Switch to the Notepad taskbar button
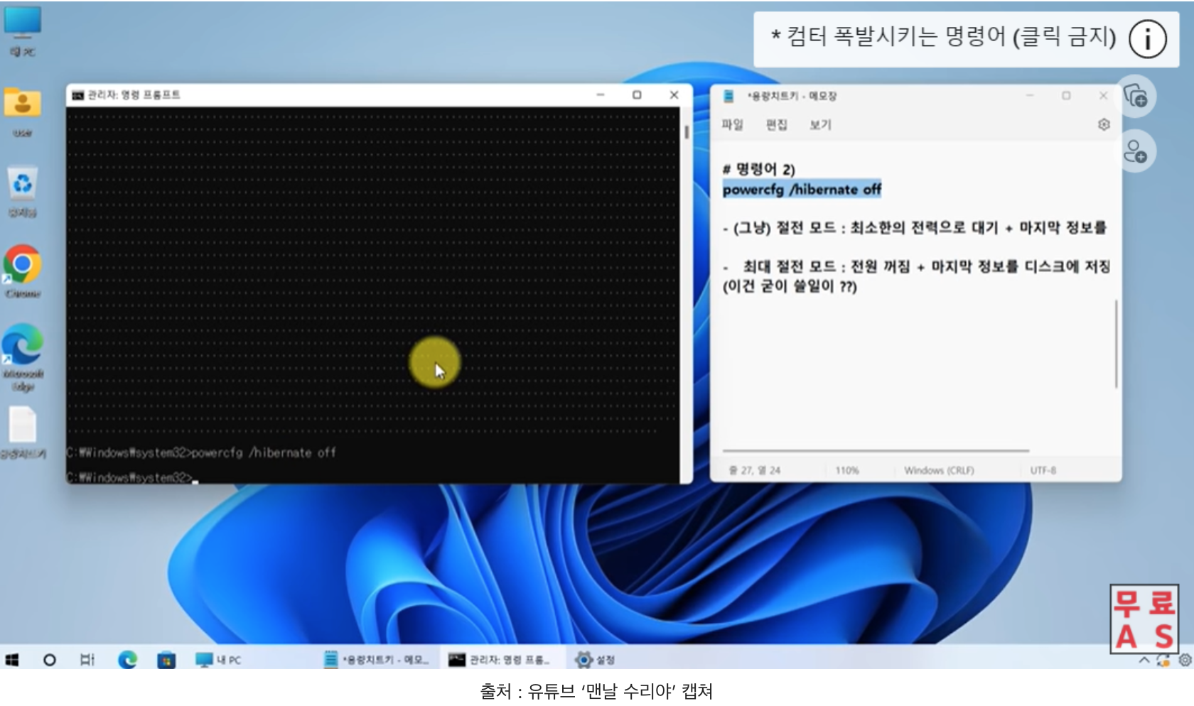Screen dimensions: 1194x706 tap(377, 660)
